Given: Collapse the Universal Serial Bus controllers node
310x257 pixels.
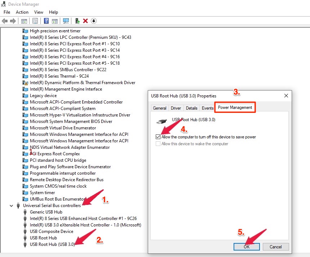Looking at the screenshot, I should point(11,206).
